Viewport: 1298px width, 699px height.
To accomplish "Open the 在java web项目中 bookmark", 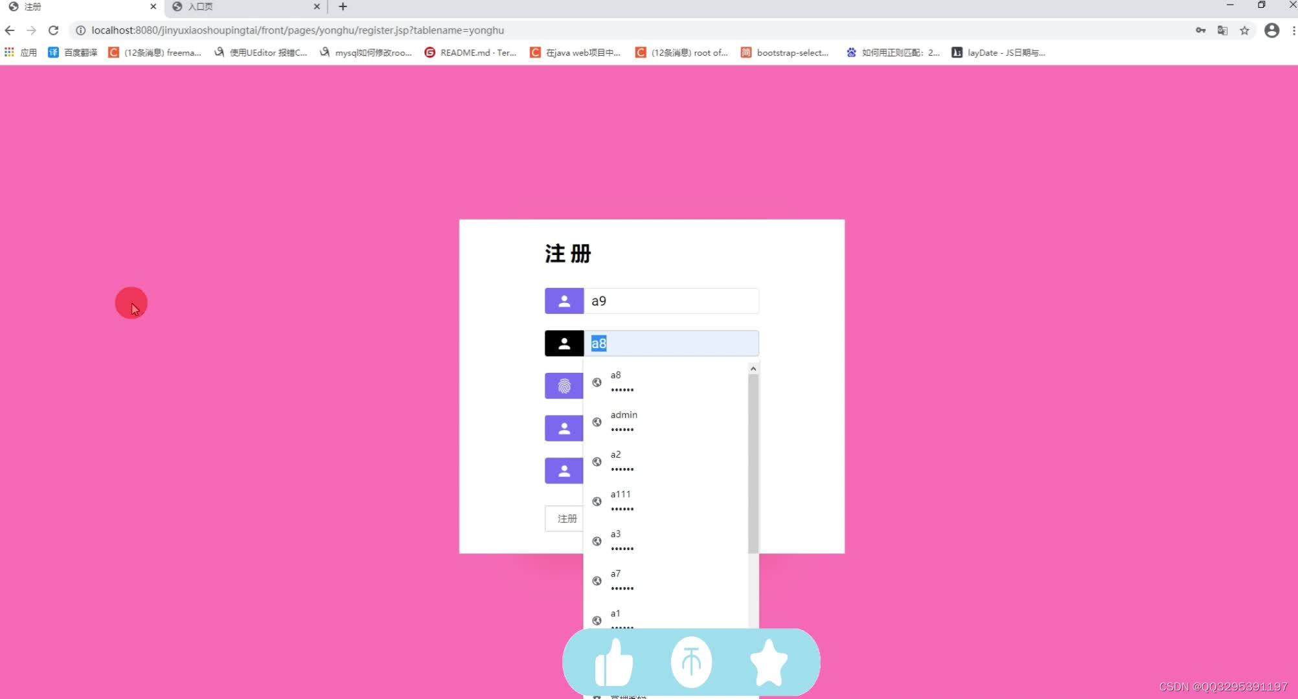I will pos(575,52).
